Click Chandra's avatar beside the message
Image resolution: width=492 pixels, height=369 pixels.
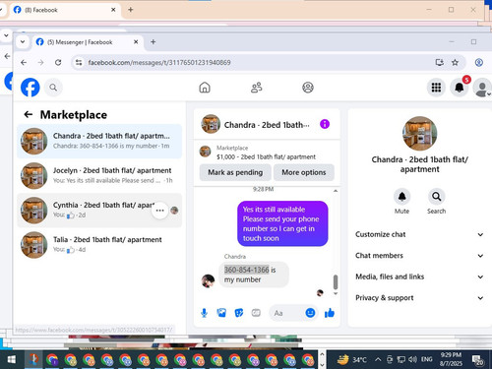point(208,280)
